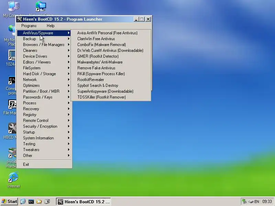275x206 pixels.
Task: Expand the Backup submenu
Action: 44,39
